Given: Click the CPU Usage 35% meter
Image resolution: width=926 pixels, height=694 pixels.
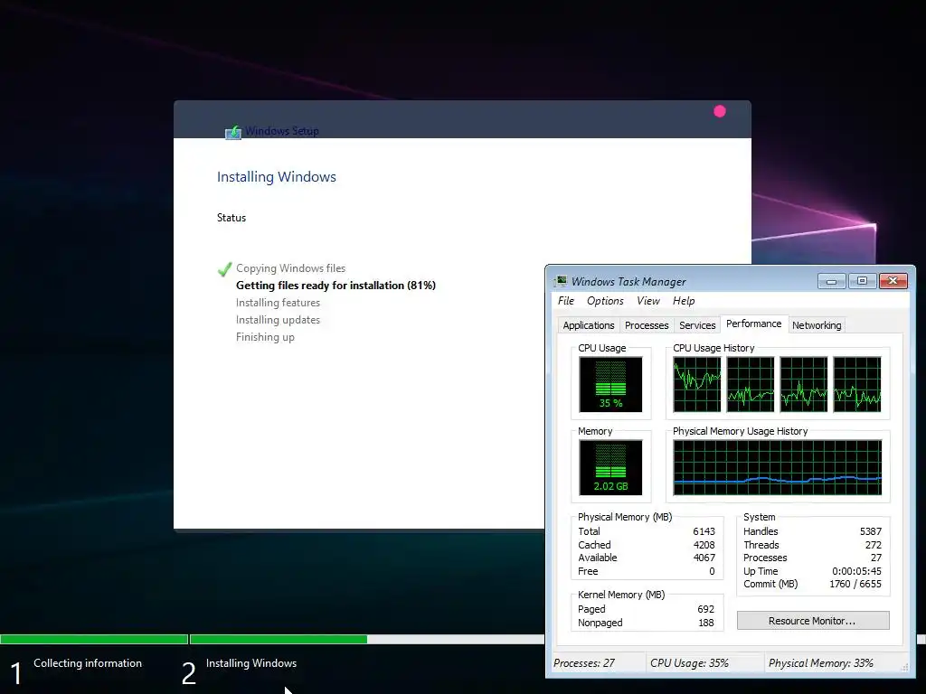Looking at the screenshot, I should click(x=610, y=384).
